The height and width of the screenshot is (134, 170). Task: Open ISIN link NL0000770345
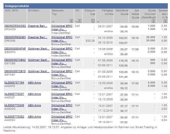pyautogui.click(x=14, y=105)
